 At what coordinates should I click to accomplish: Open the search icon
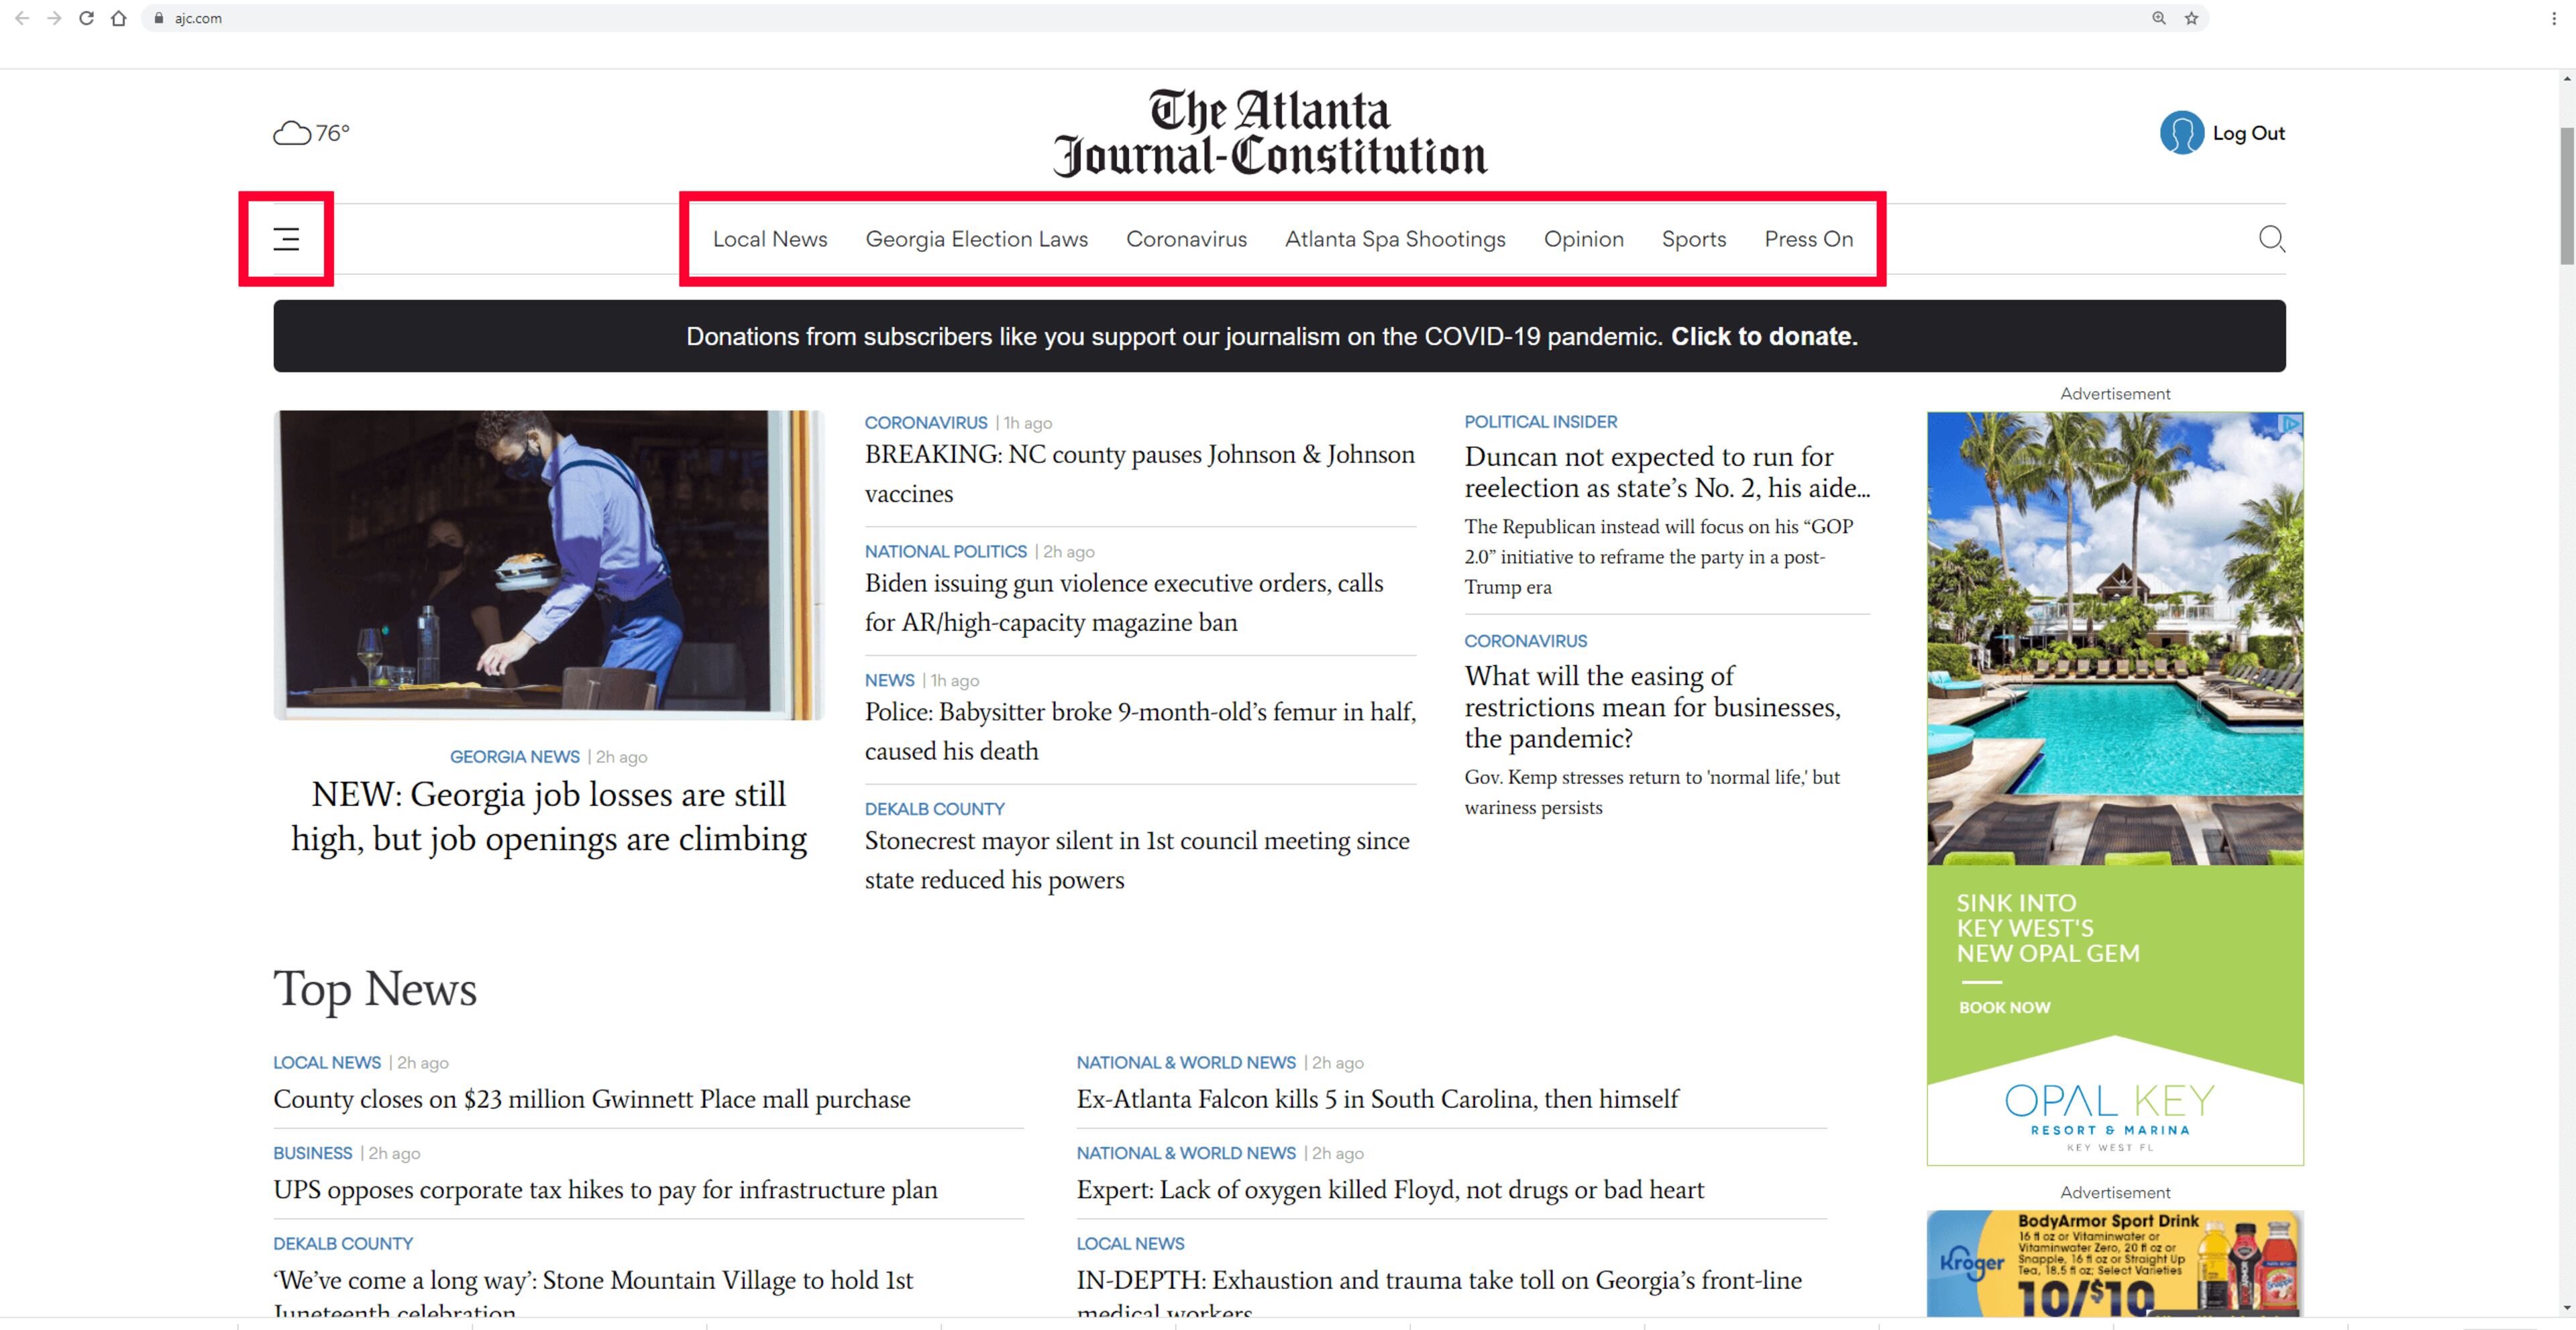pos(2272,239)
